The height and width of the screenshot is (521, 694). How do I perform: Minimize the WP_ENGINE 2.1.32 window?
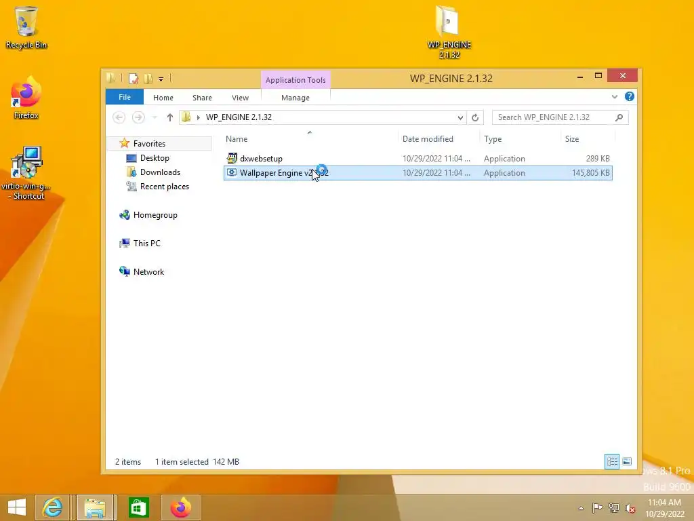tap(580, 76)
